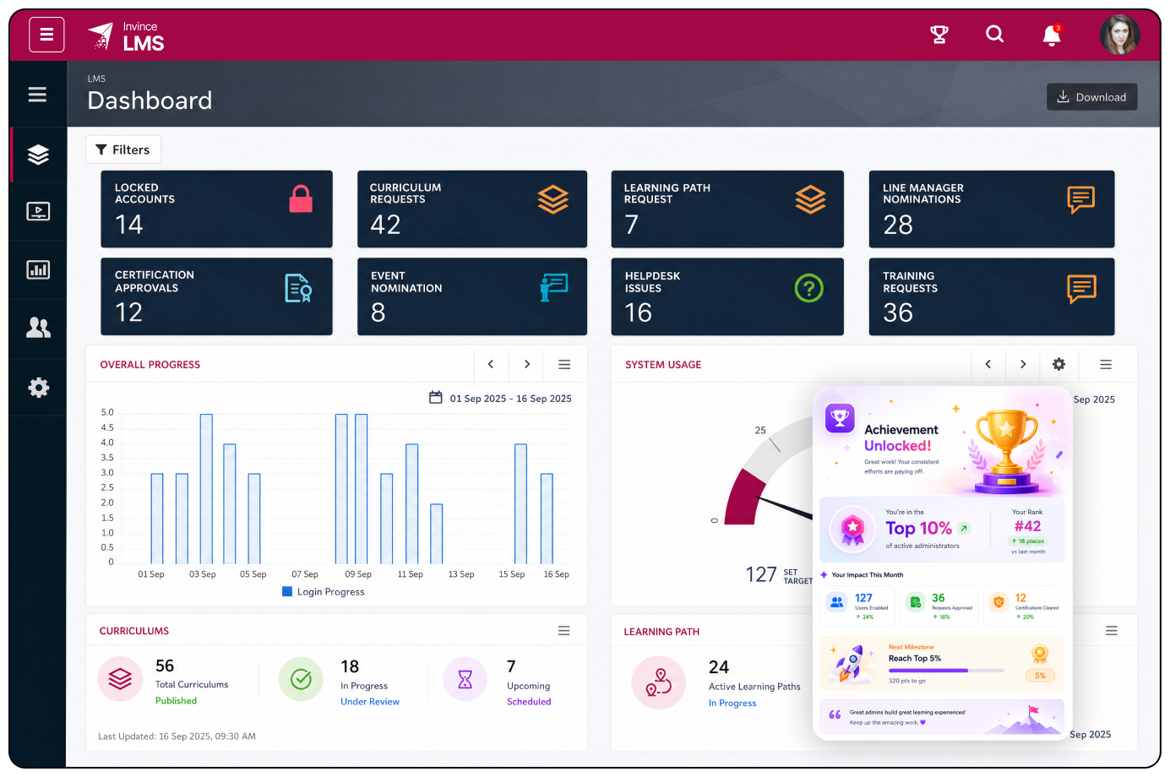1170x777 pixels.
Task: Toggle the sidebar collapse hamburger icon
Action: point(37,95)
